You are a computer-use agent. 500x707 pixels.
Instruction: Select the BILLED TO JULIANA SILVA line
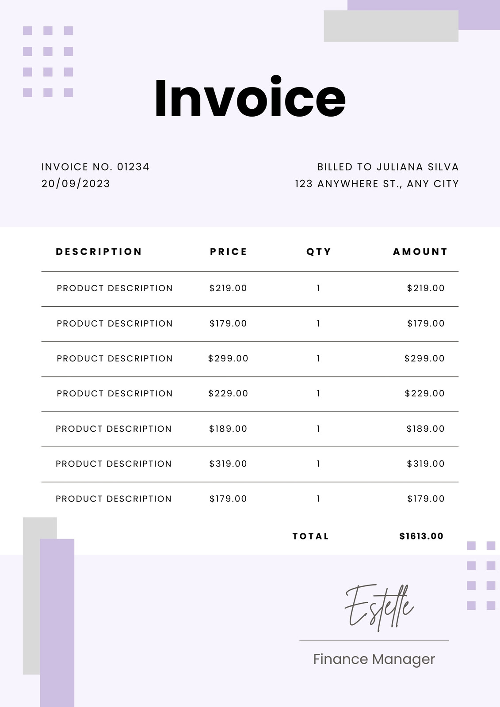(x=388, y=167)
